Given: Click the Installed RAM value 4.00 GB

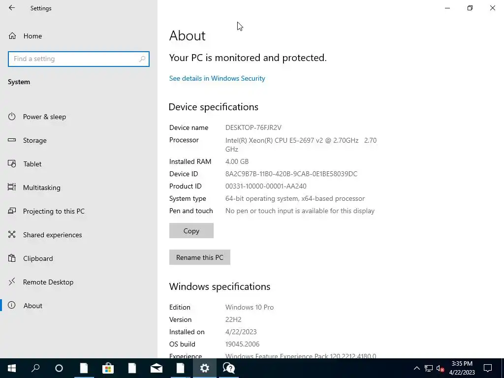Looking at the screenshot, I should (x=237, y=161).
